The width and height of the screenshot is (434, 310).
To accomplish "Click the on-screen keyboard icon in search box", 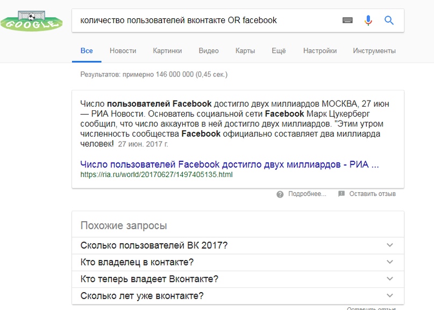I will click(x=346, y=20).
